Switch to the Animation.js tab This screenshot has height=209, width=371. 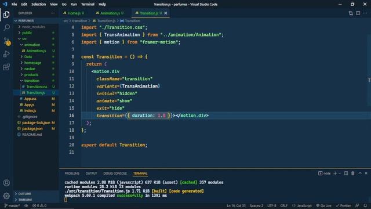[x=110, y=13]
